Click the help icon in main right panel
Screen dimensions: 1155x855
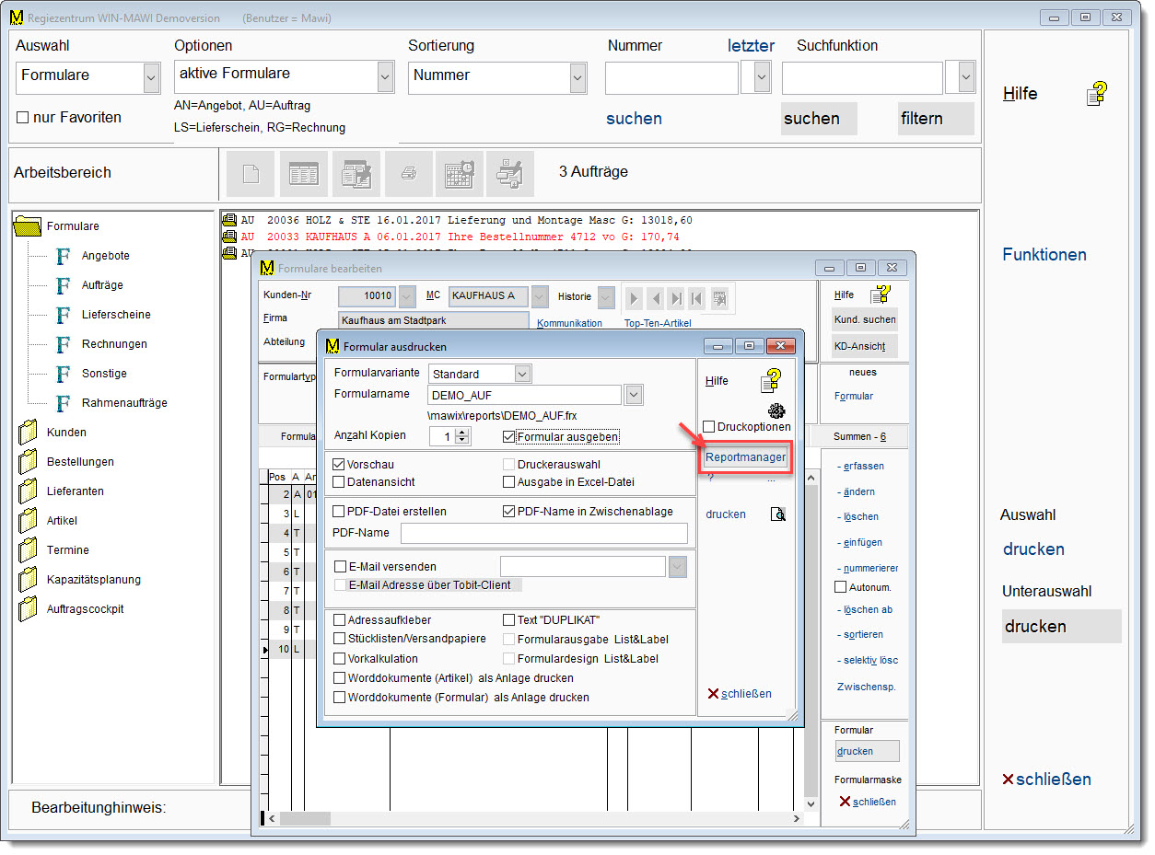pos(1096,94)
